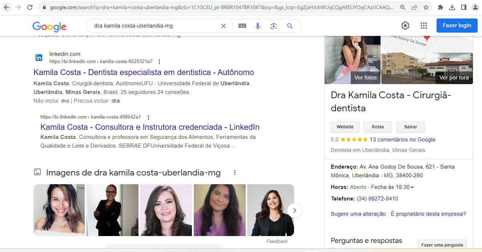This screenshot has height=252, width=482.
Task: Click the Ver fotos thumbnail
Action: [352, 60]
